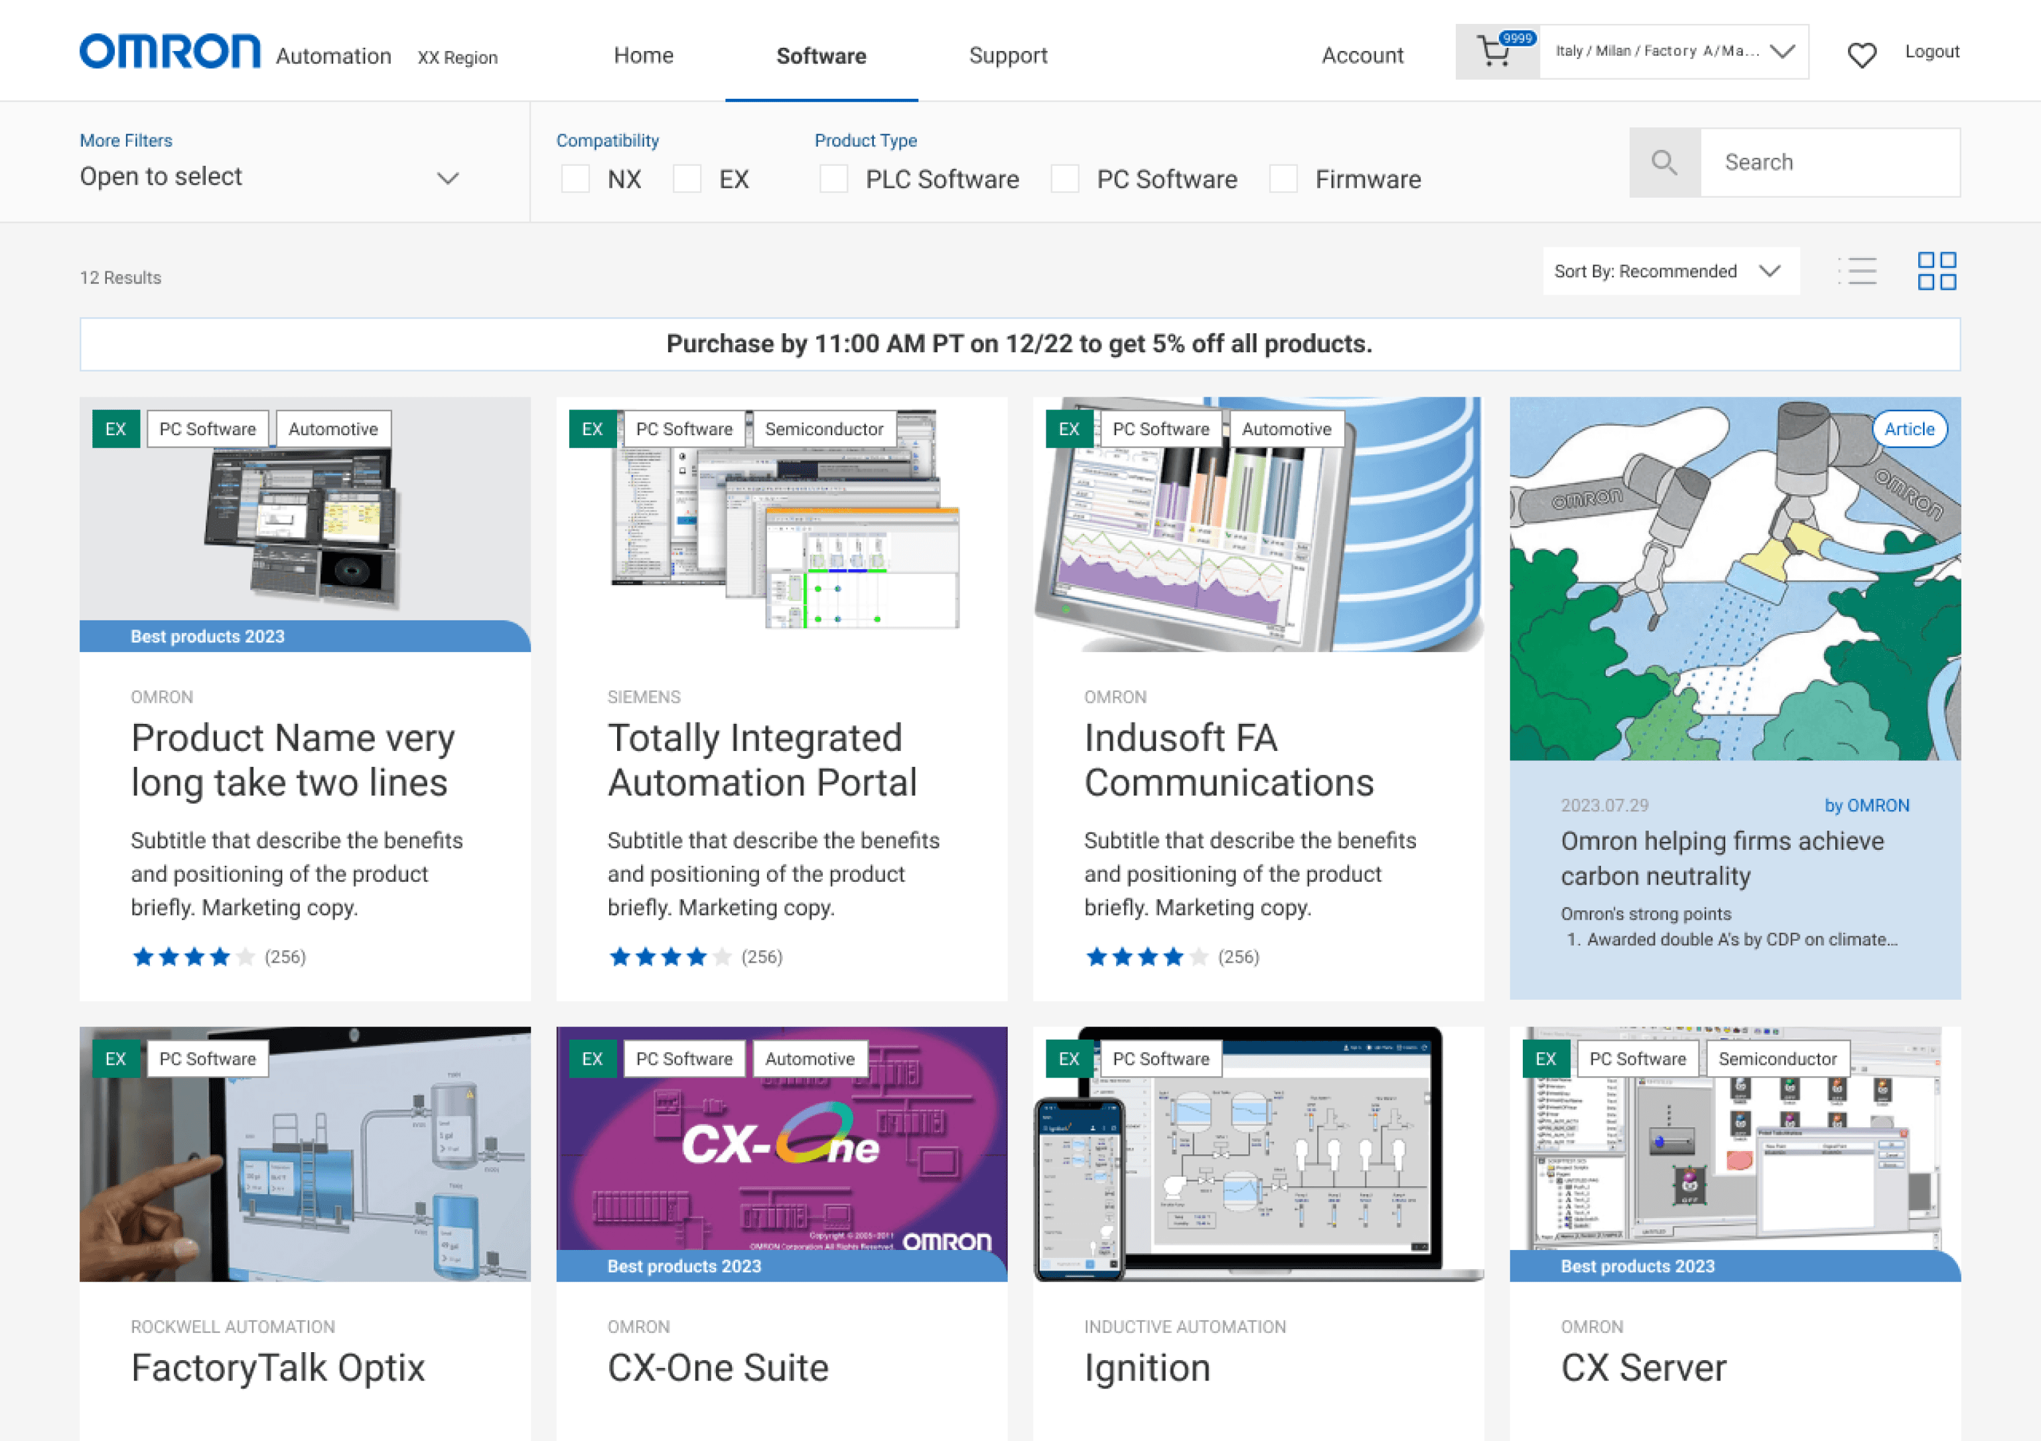Click the Article badge on illustration
This screenshot has width=2041, height=1441.
pos(1908,429)
